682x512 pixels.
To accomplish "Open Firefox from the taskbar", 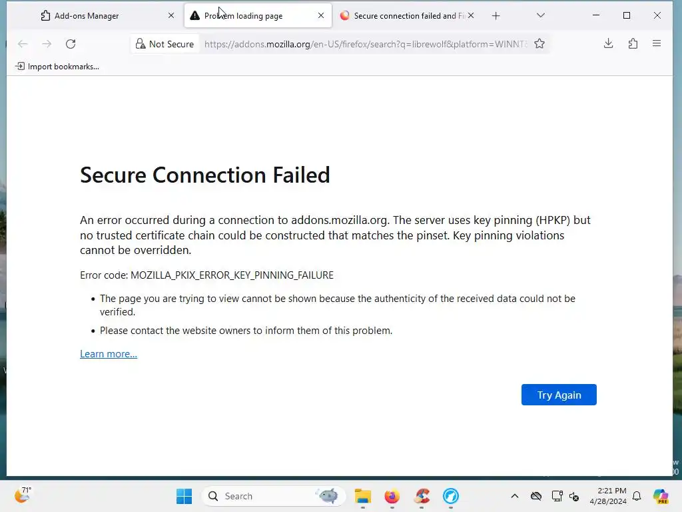I will click(x=392, y=496).
